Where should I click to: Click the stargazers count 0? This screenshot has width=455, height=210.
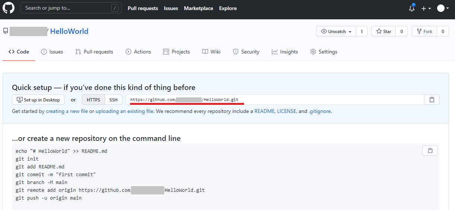pos(401,32)
